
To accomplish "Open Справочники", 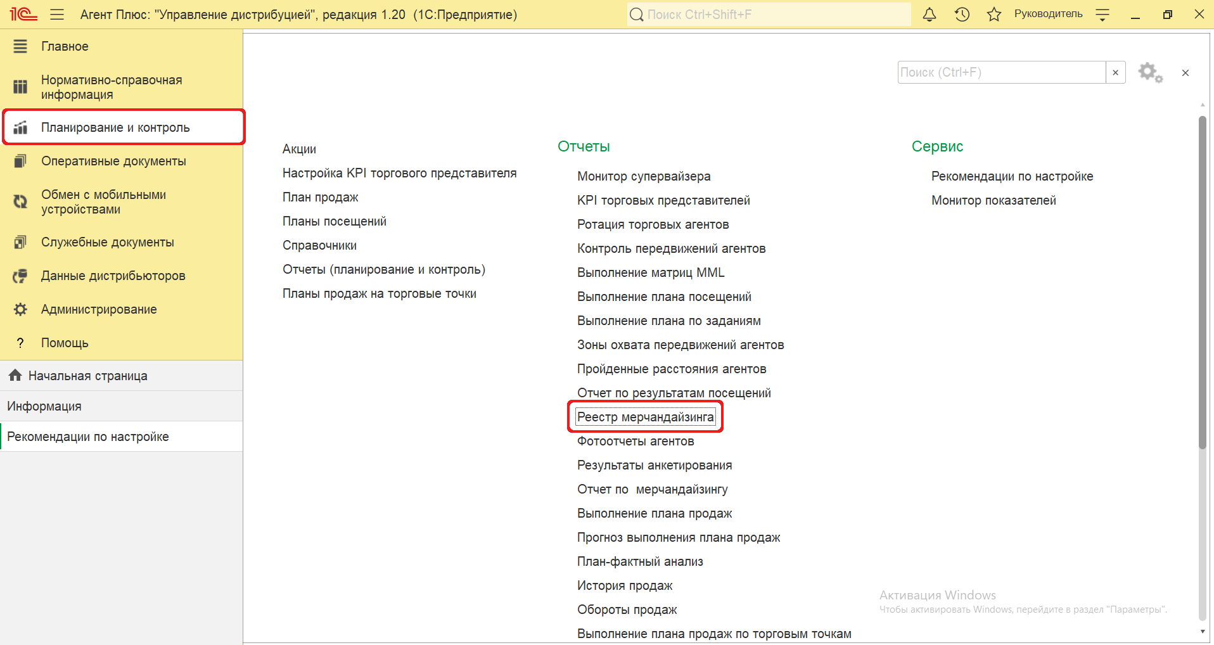I will pyautogui.click(x=319, y=245).
